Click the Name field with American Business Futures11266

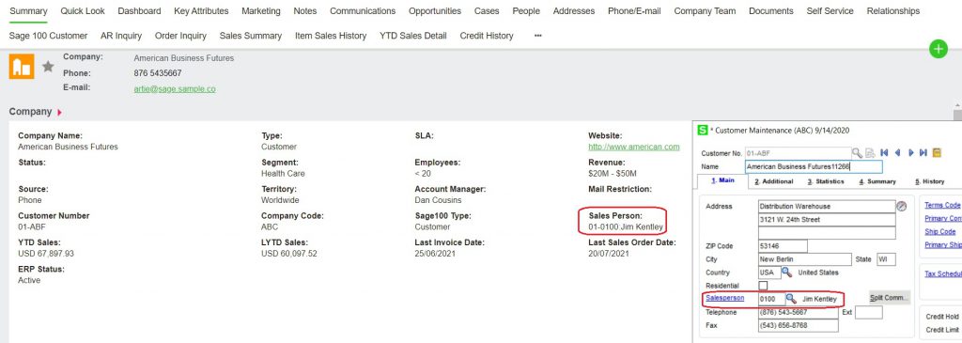point(814,166)
